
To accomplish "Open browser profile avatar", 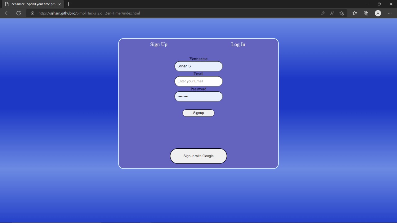I will [x=378, y=13].
